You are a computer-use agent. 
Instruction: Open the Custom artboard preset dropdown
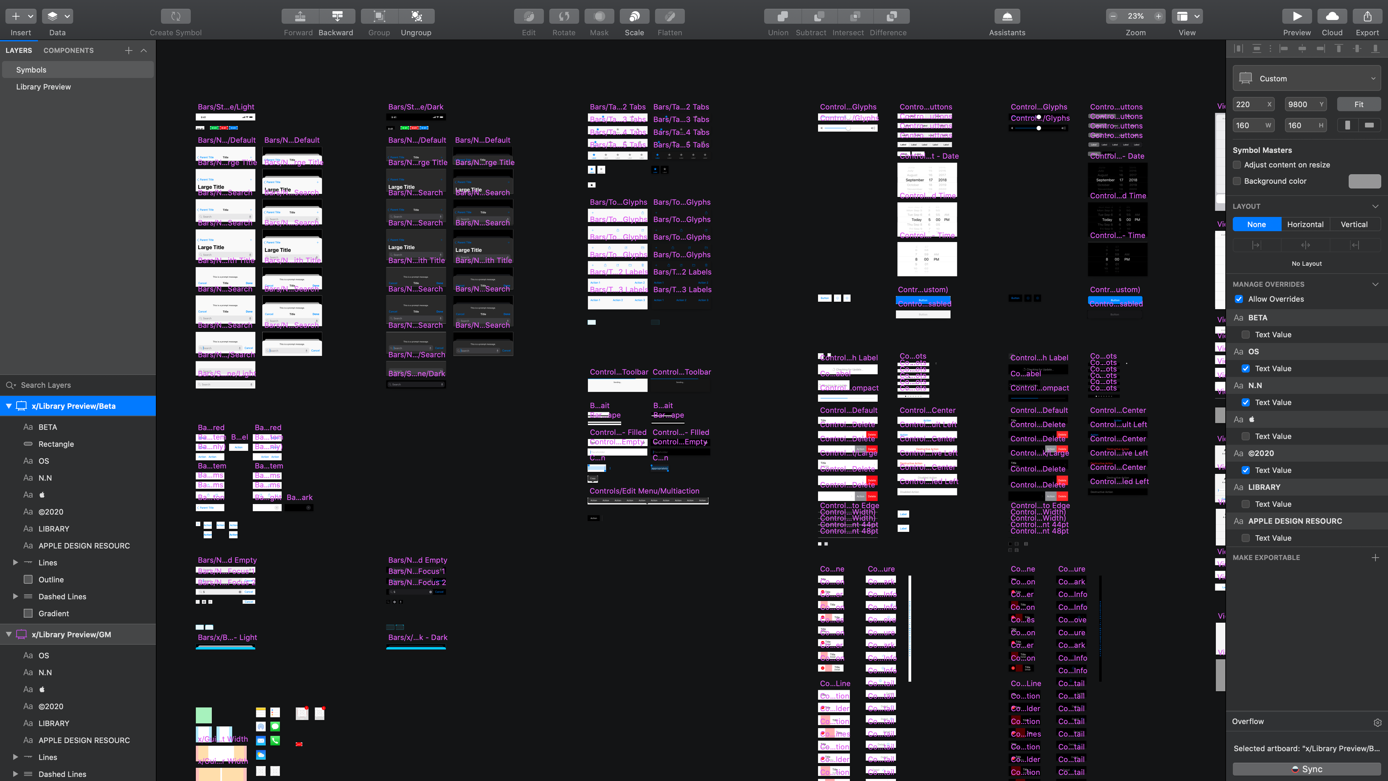(x=1307, y=79)
